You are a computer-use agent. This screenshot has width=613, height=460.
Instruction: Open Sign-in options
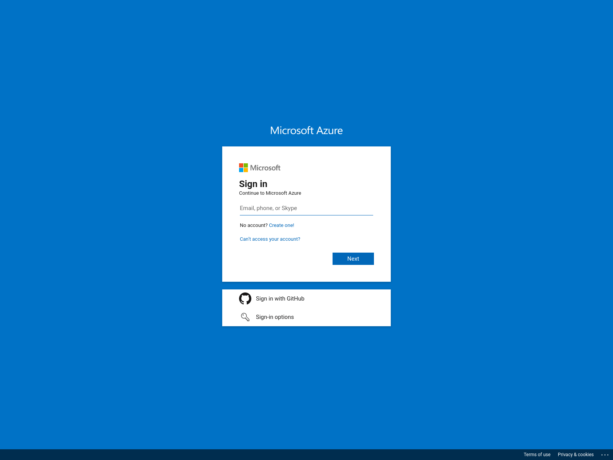[x=306, y=317]
